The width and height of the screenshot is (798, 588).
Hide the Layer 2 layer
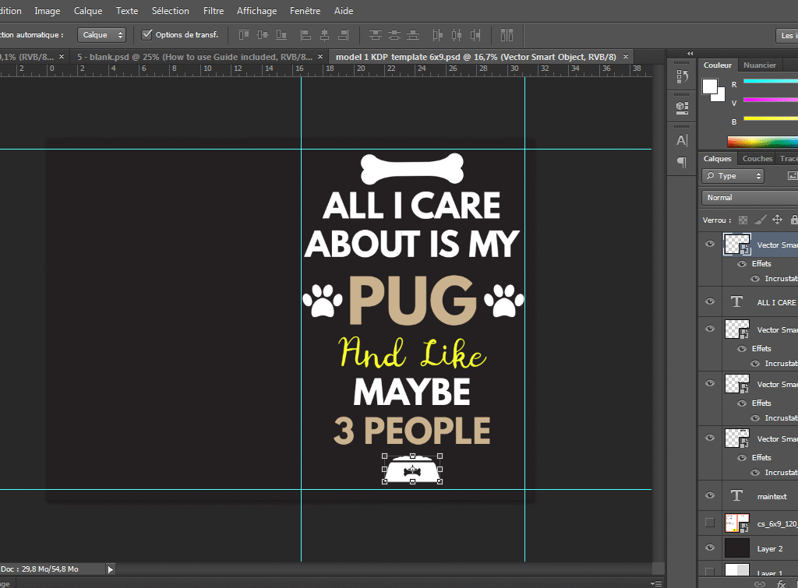709,548
